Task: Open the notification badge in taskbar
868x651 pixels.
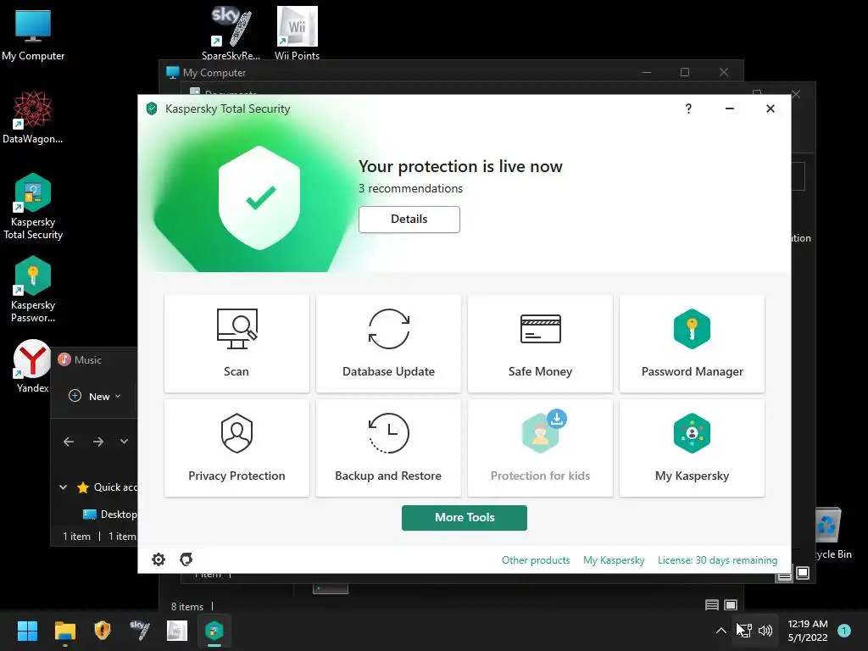Action: tap(844, 631)
